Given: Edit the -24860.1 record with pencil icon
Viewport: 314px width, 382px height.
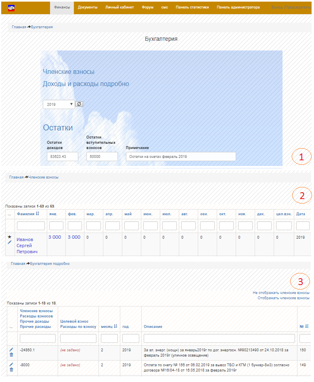Looking at the screenshot, I should pos(11,350).
